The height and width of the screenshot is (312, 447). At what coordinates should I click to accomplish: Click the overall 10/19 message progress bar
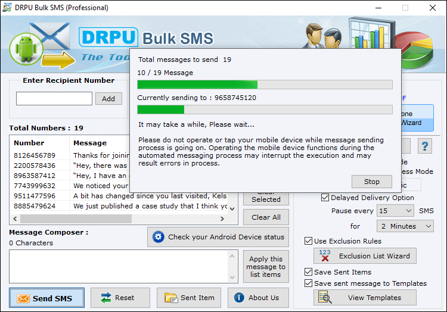(265, 85)
